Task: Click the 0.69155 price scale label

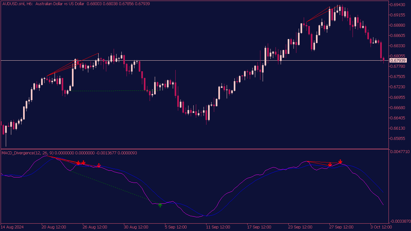Action: (398, 15)
